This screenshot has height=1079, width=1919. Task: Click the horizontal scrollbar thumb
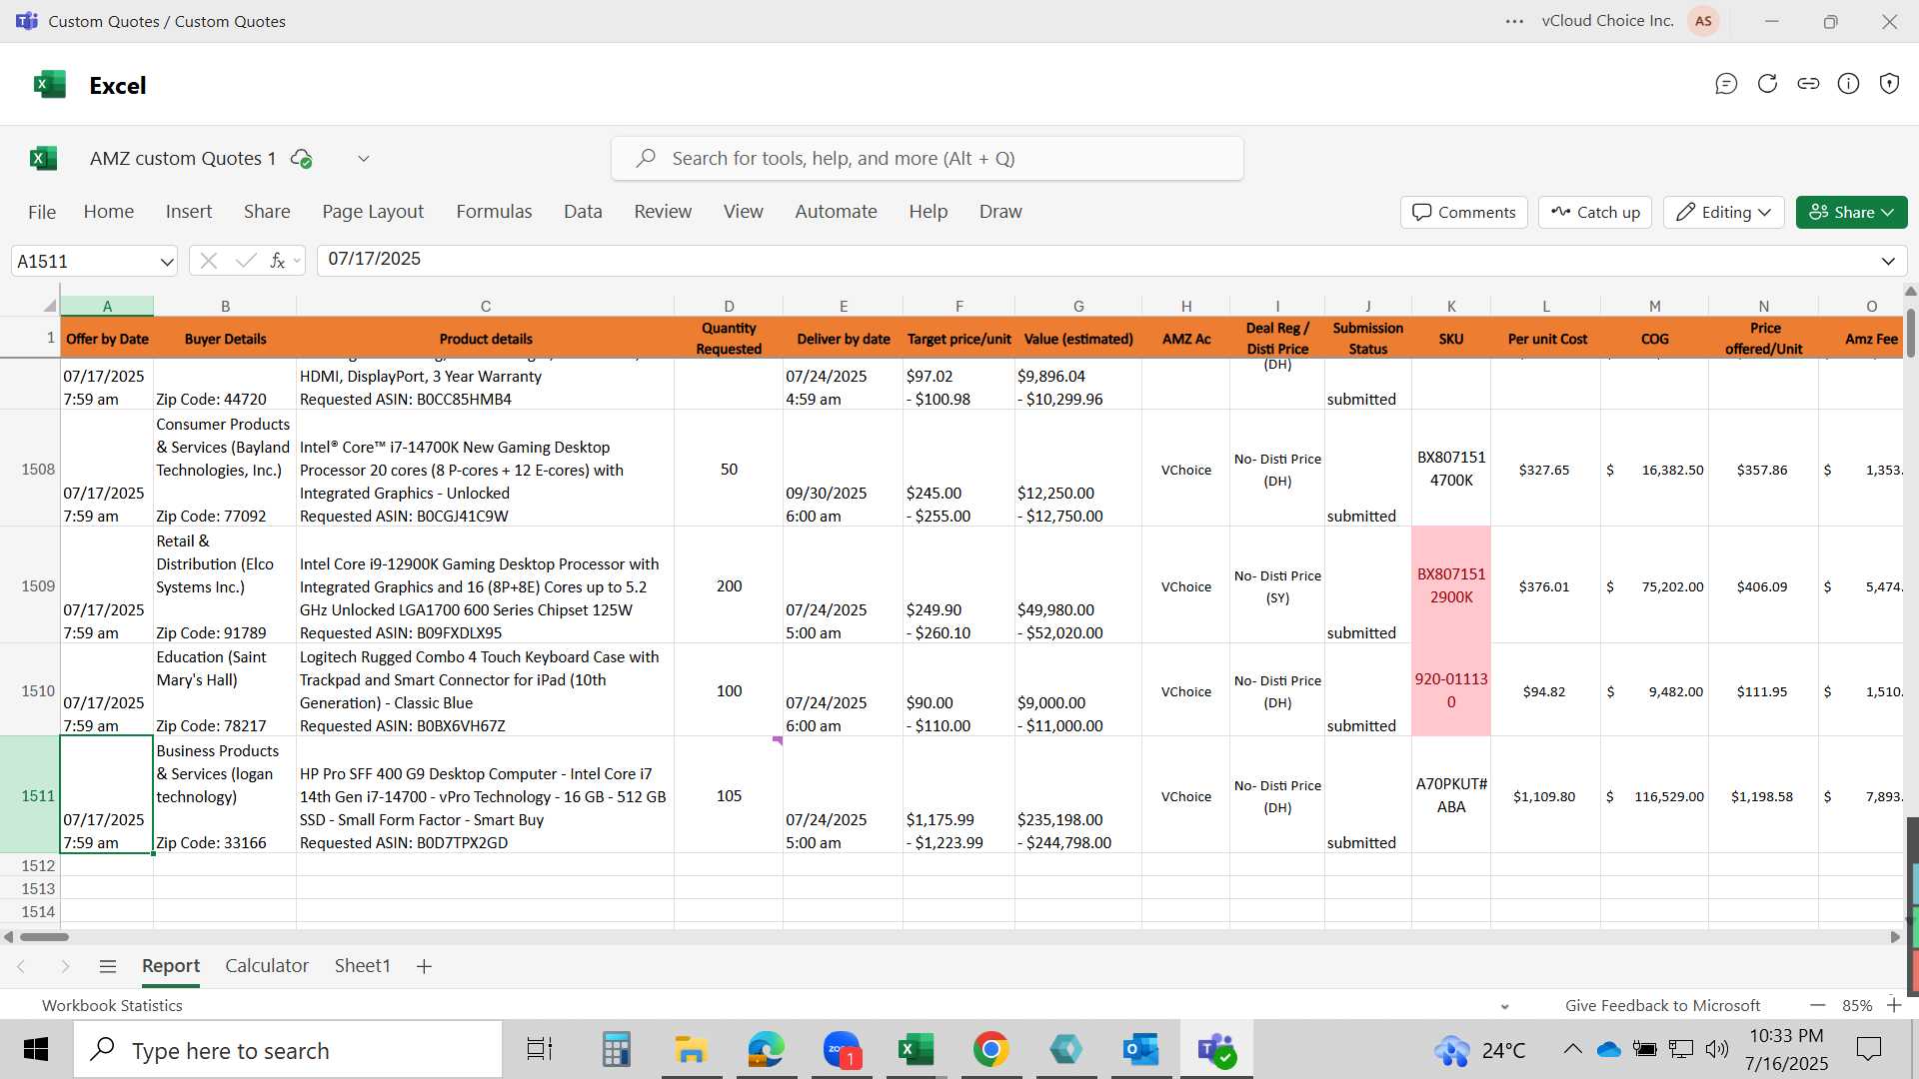coord(44,937)
